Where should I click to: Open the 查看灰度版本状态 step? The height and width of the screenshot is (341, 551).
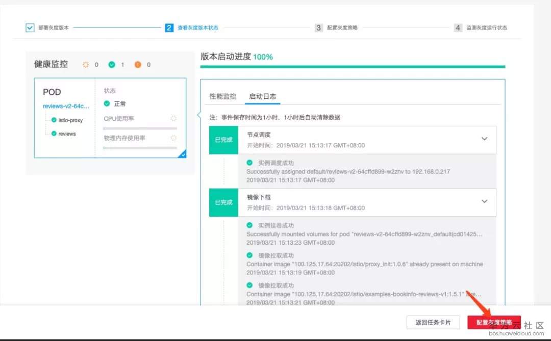pos(198,28)
